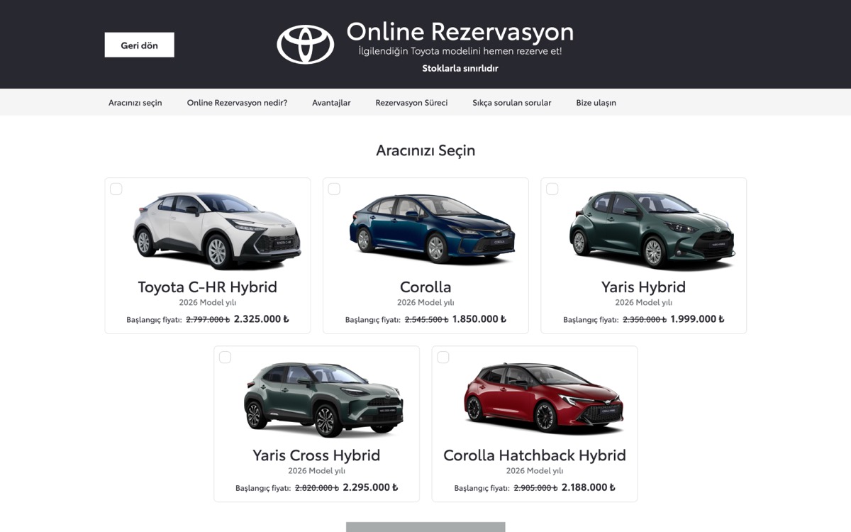Click the 2.295.000 ₺ price

(x=370, y=487)
